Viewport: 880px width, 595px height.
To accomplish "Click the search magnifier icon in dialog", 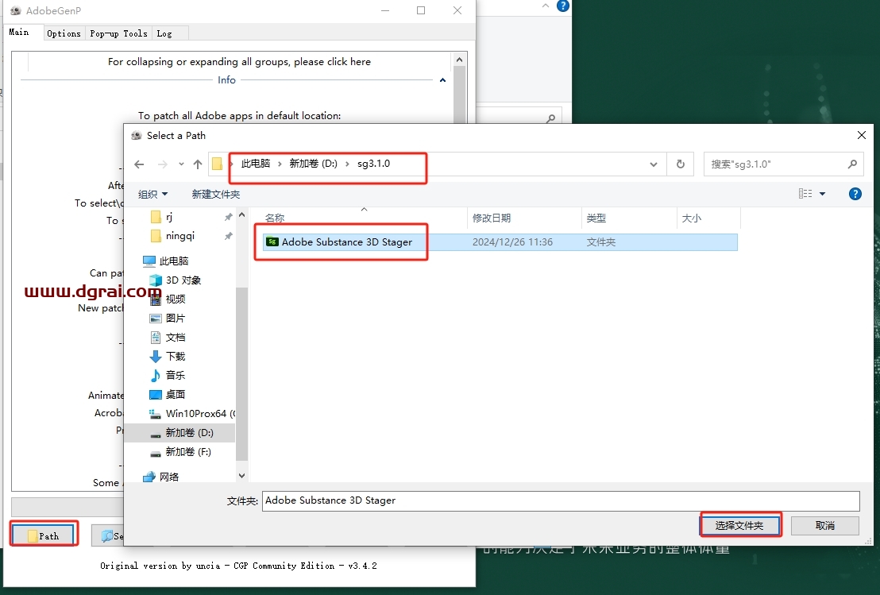I will (852, 164).
